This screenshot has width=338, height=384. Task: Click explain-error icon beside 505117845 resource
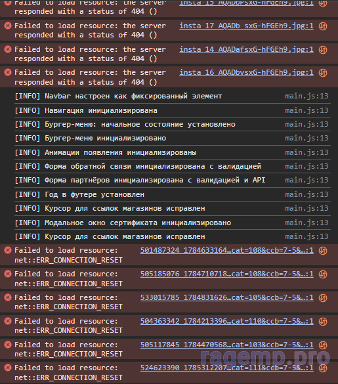323,345
